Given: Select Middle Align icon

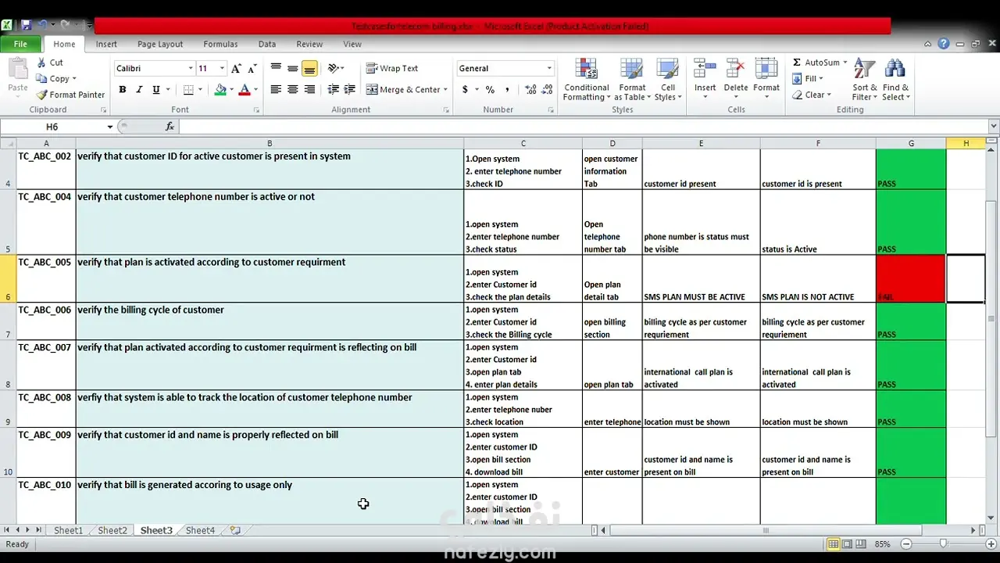Looking at the screenshot, I should coord(292,69).
